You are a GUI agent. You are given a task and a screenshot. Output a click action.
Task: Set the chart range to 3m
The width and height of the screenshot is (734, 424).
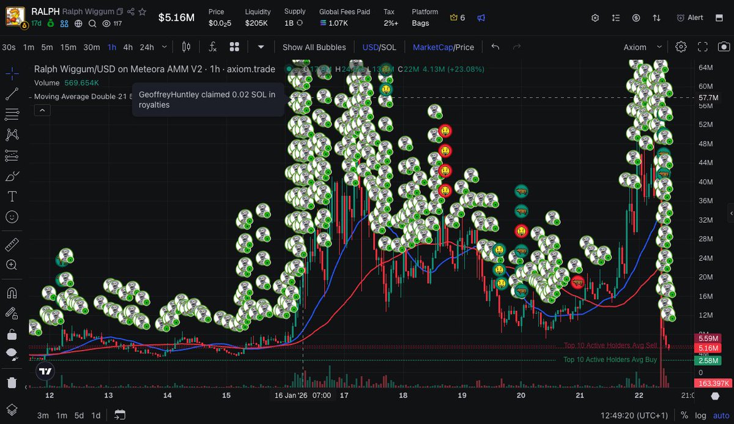point(43,415)
